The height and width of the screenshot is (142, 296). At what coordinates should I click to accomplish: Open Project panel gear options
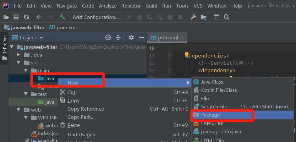[x=131, y=38]
